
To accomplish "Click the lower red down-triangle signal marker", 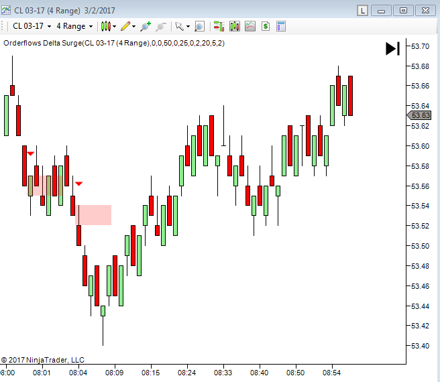I will (79, 184).
